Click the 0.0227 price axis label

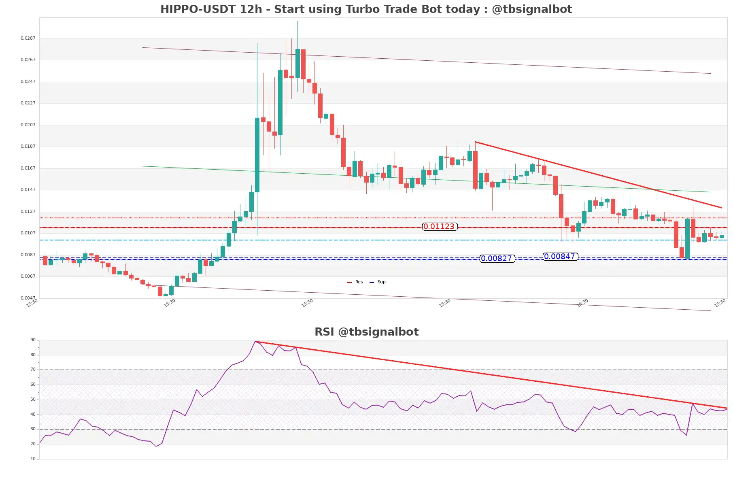coord(28,103)
